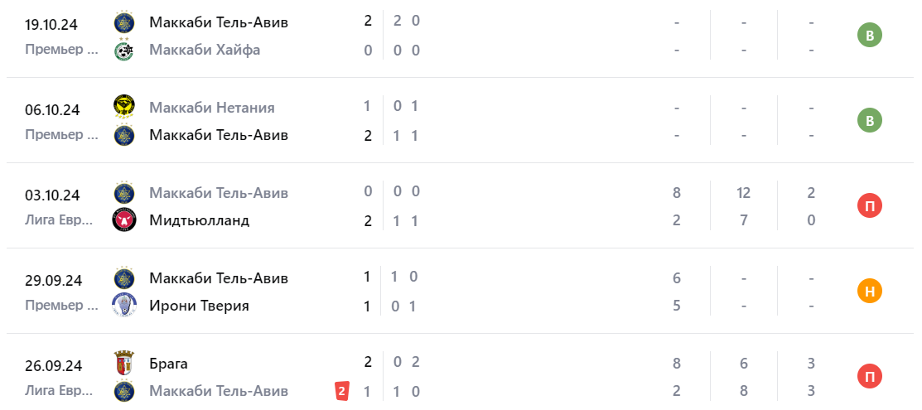Click the green В badge for the 19.10.24 match

(869, 36)
